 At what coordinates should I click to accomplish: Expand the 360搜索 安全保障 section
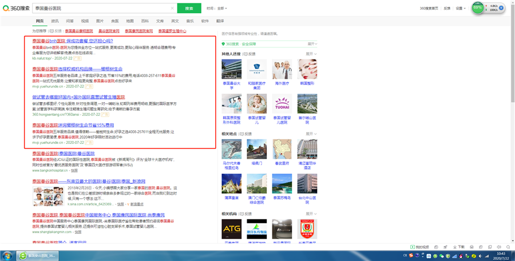(x=312, y=43)
